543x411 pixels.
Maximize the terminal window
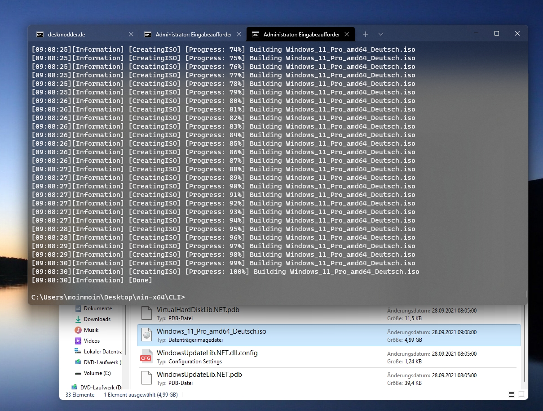(x=496, y=34)
